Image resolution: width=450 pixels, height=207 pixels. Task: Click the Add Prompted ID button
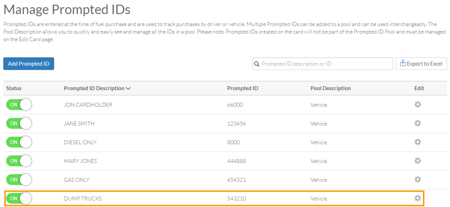click(x=29, y=64)
